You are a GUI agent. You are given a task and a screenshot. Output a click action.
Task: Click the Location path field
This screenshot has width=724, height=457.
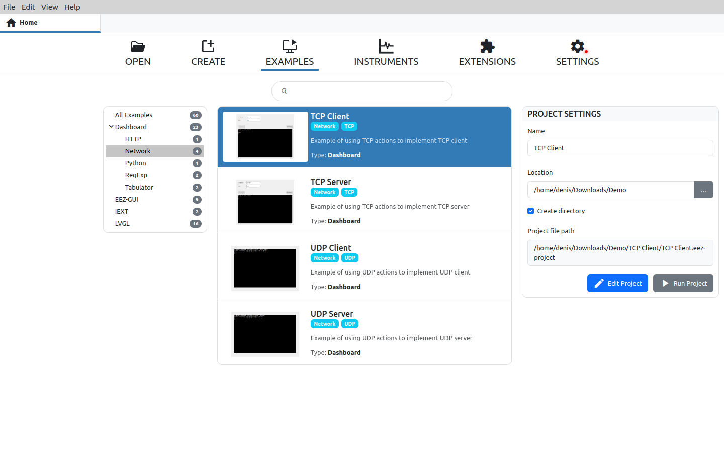pyautogui.click(x=610, y=190)
